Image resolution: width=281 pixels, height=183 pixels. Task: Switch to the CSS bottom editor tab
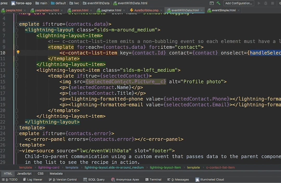41,173
